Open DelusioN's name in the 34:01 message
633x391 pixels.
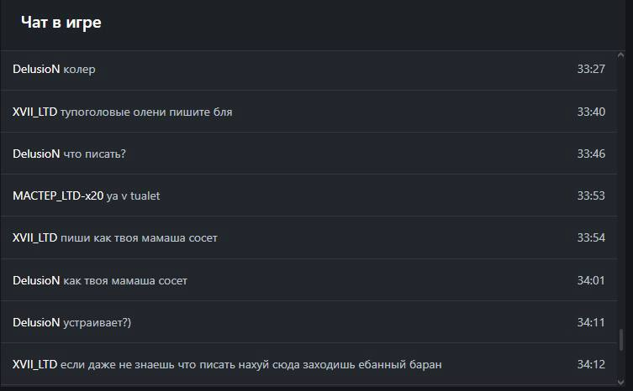(x=36, y=280)
